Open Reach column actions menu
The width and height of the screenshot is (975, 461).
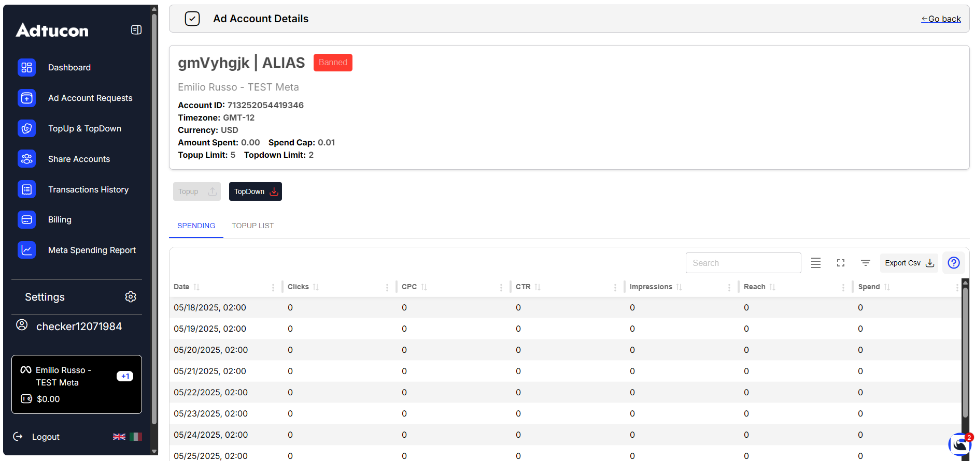(843, 287)
